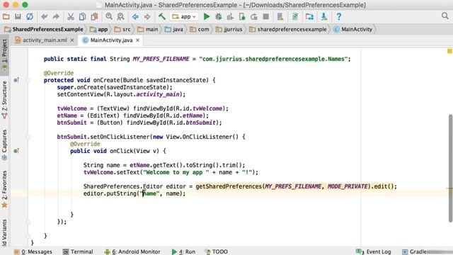Cut the selection with the scissors icon

tap(71, 16)
